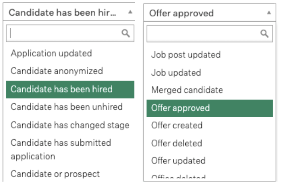
Task: Pick 'Candidate has submitted application' option
Action: [x=70, y=150]
